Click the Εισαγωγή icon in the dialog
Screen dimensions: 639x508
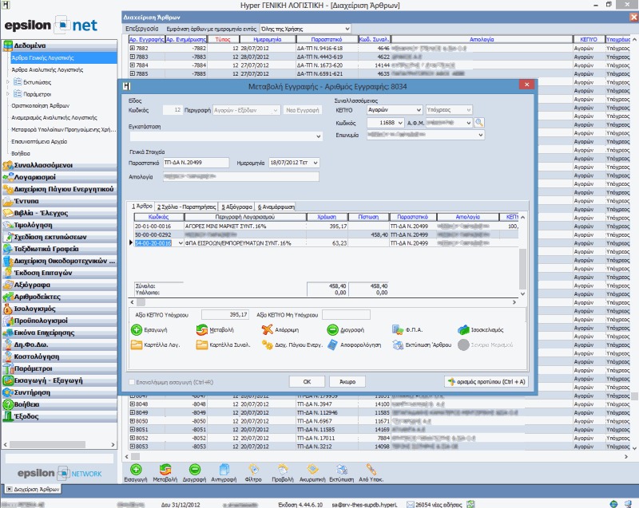coord(137,330)
